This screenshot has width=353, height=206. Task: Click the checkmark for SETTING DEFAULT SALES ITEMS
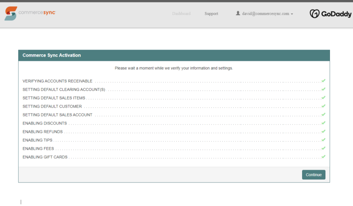(x=323, y=97)
